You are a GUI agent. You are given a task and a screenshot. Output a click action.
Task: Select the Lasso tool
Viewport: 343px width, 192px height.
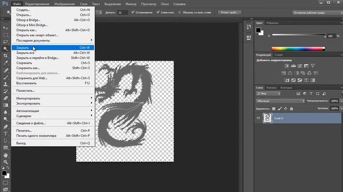pos(5,42)
